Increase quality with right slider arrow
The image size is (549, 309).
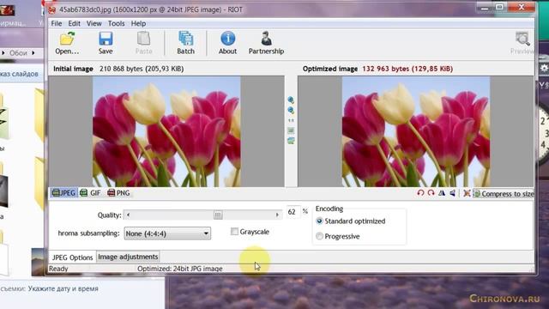pyautogui.click(x=277, y=215)
